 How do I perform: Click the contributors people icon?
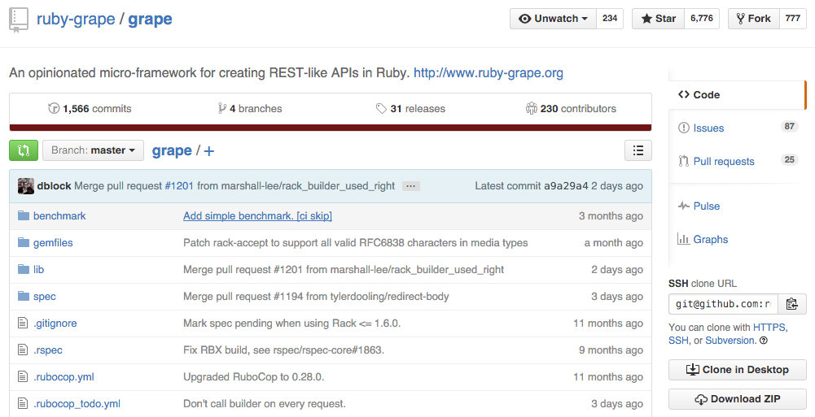531,108
